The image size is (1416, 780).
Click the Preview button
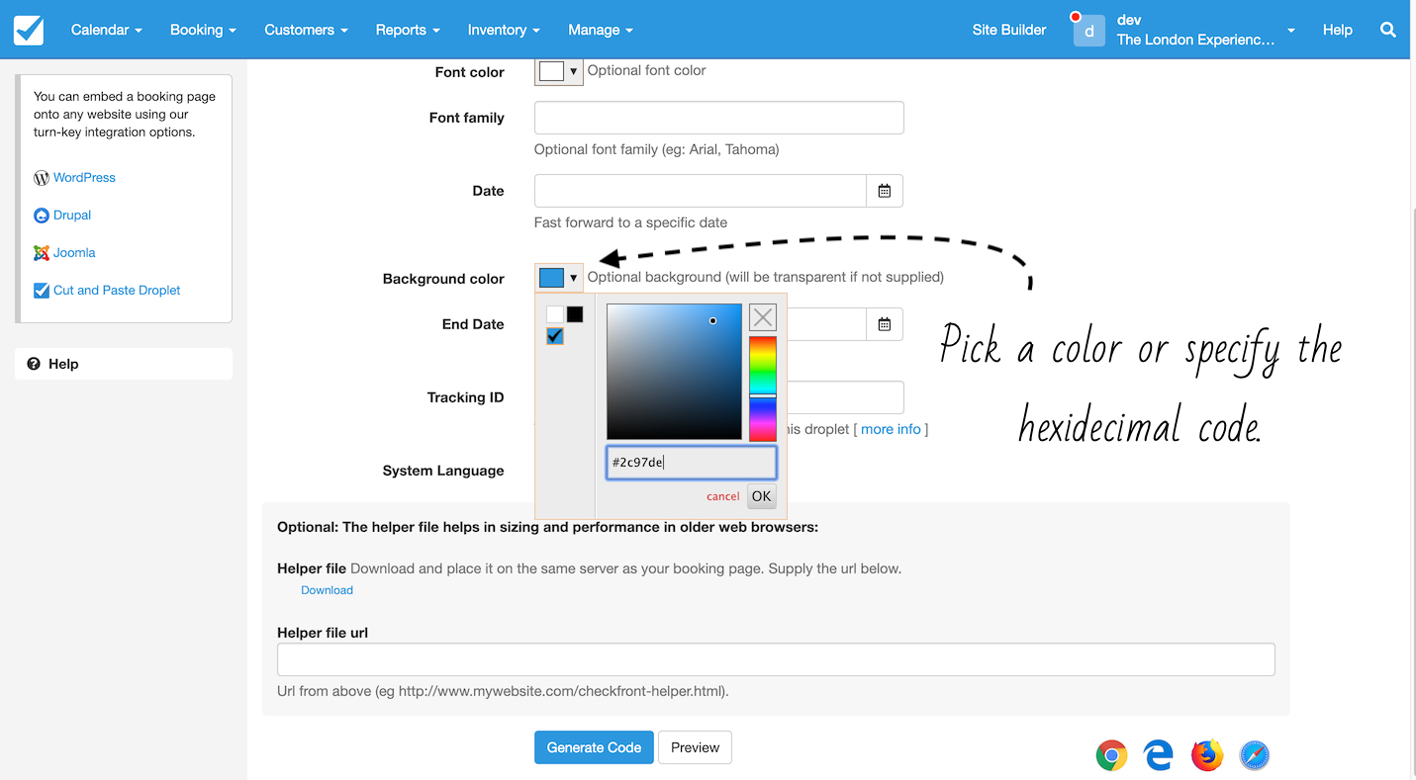[696, 747]
